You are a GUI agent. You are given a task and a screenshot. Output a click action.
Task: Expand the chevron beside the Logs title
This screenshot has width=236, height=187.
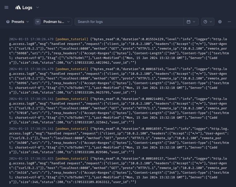pyautogui.click(x=38, y=7)
